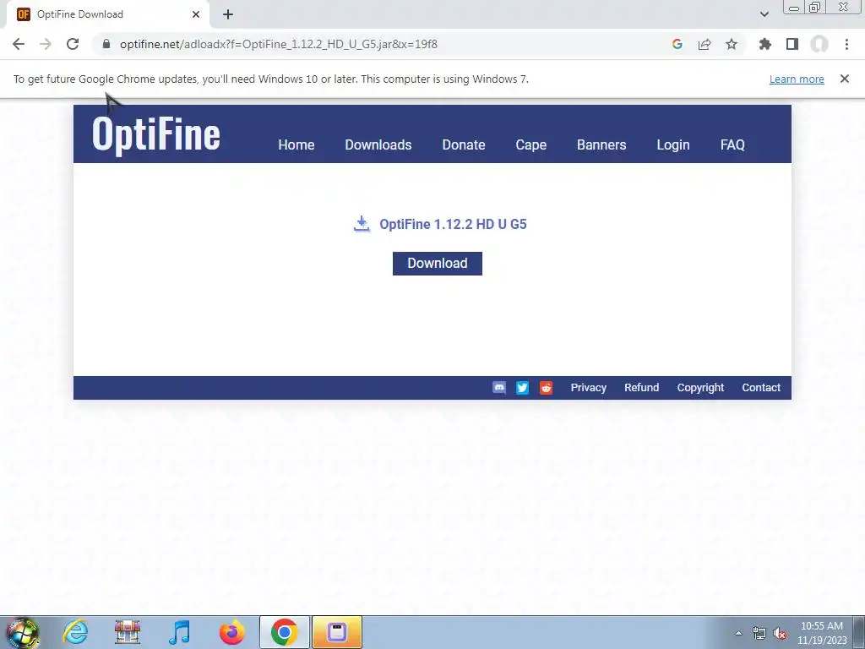Image resolution: width=865 pixels, height=649 pixels.
Task: Open the FAQ menu item
Action: click(x=732, y=145)
